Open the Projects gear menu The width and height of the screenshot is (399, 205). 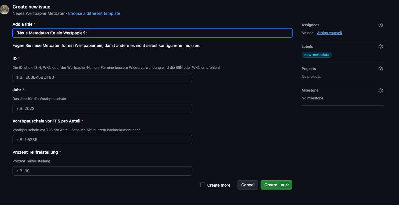[x=380, y=69]
